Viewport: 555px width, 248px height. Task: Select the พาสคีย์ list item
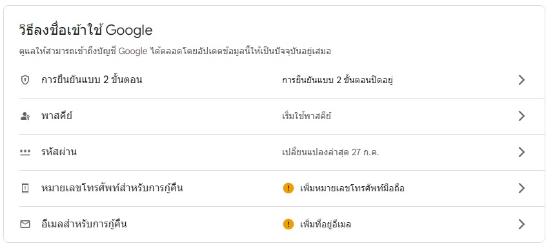282,116
